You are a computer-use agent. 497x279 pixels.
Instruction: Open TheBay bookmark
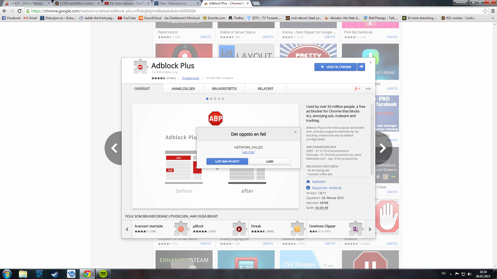tap(236, 18)
